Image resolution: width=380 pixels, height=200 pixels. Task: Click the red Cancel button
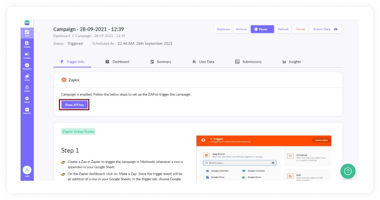300,29
